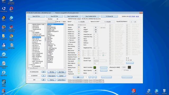
Task: Click the Save EDIT.bin button
Action: click(x=54, y=16)
